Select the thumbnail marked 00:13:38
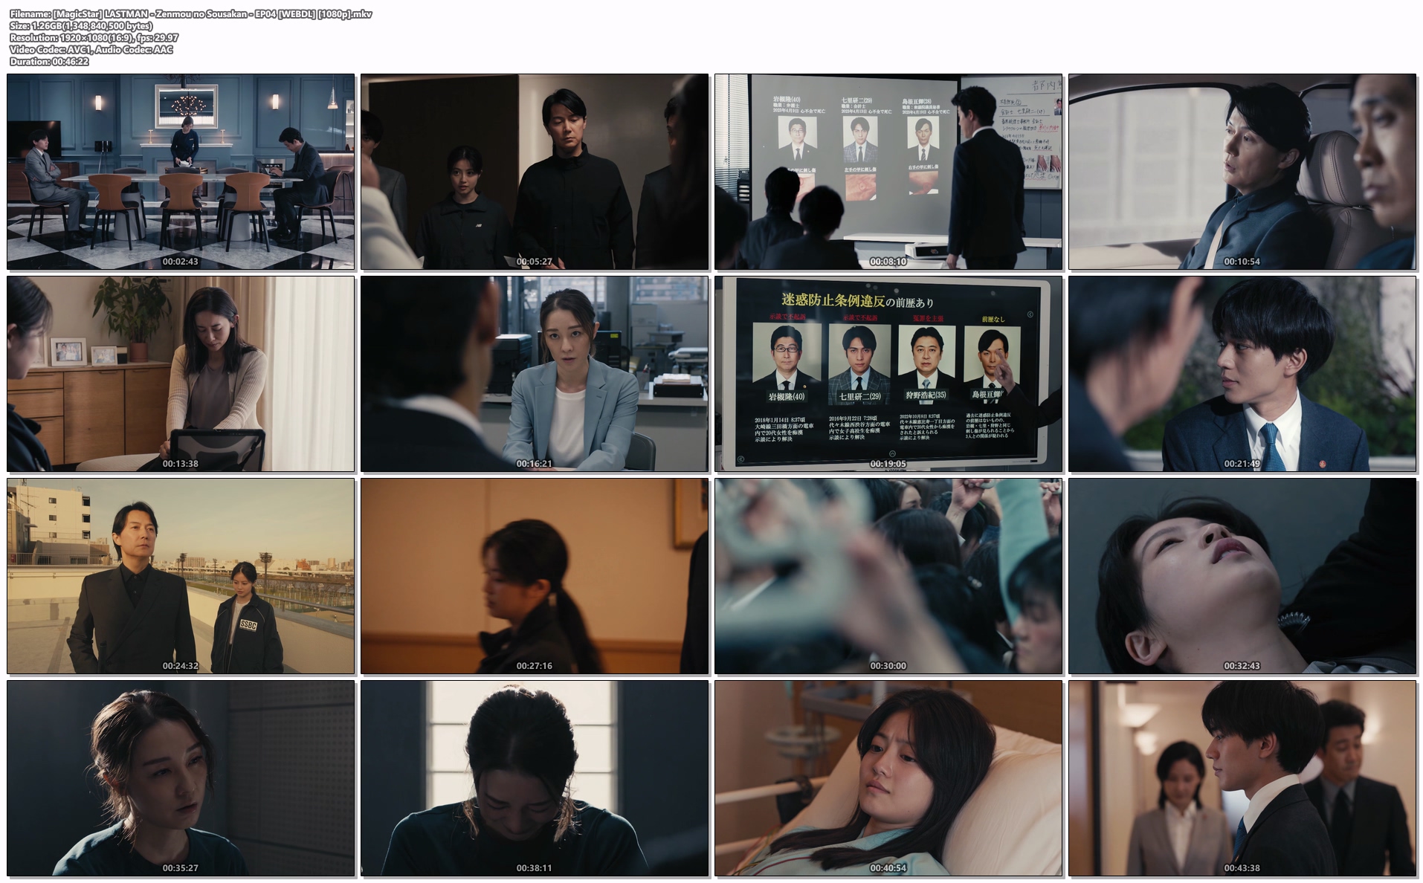This screenshot has height=883, width=1423. [181, 374]
